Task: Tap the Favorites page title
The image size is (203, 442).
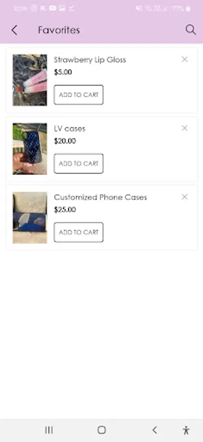Action: click(x=59, y=30)
